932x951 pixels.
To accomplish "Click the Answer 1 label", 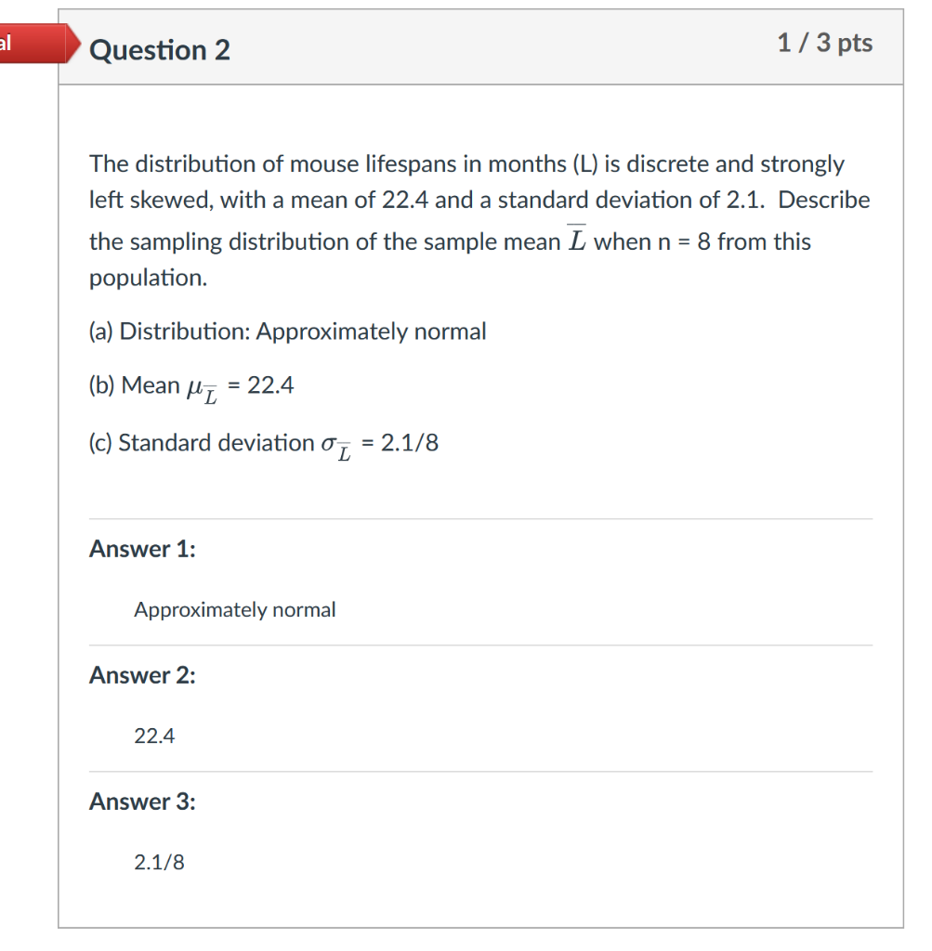I will 142,549.
